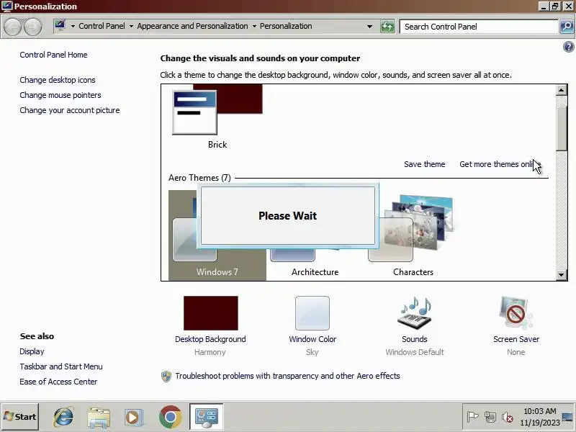The height and width of the screenshot is (432, 576).
Task: Click Change desktop icons link
Action: click(58, 80)
